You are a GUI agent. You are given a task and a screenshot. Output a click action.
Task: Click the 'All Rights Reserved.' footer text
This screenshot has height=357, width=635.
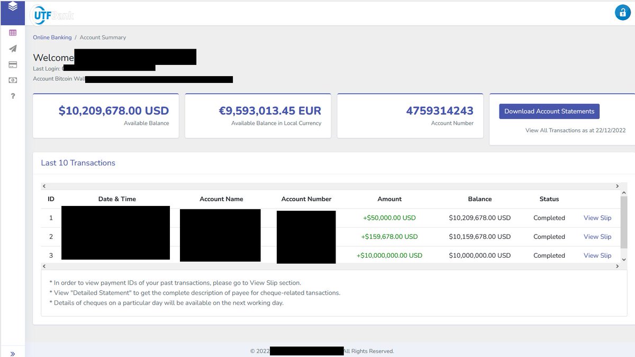point(369,351)
